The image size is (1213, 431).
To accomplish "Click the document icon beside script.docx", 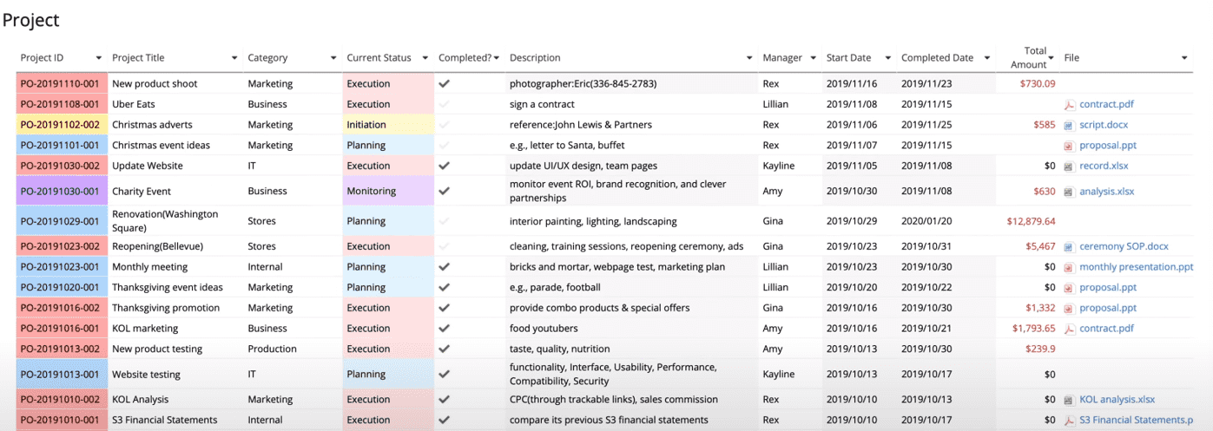I will tap(1070, 125).
